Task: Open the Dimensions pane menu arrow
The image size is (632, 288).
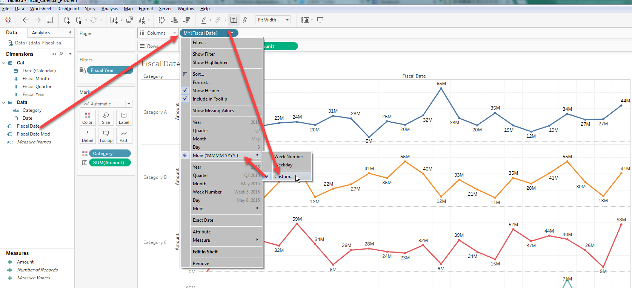Action: tap(70, 54)
